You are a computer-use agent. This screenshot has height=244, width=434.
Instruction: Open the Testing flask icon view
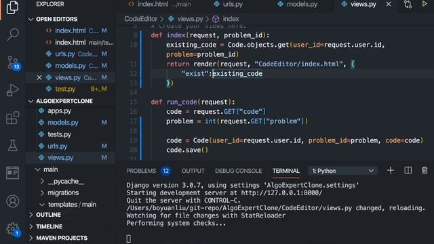coord(12,145)
